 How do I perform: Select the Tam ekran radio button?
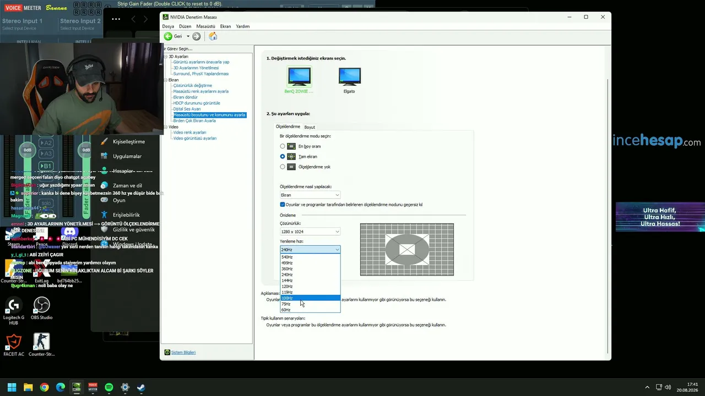coord(283,157)
